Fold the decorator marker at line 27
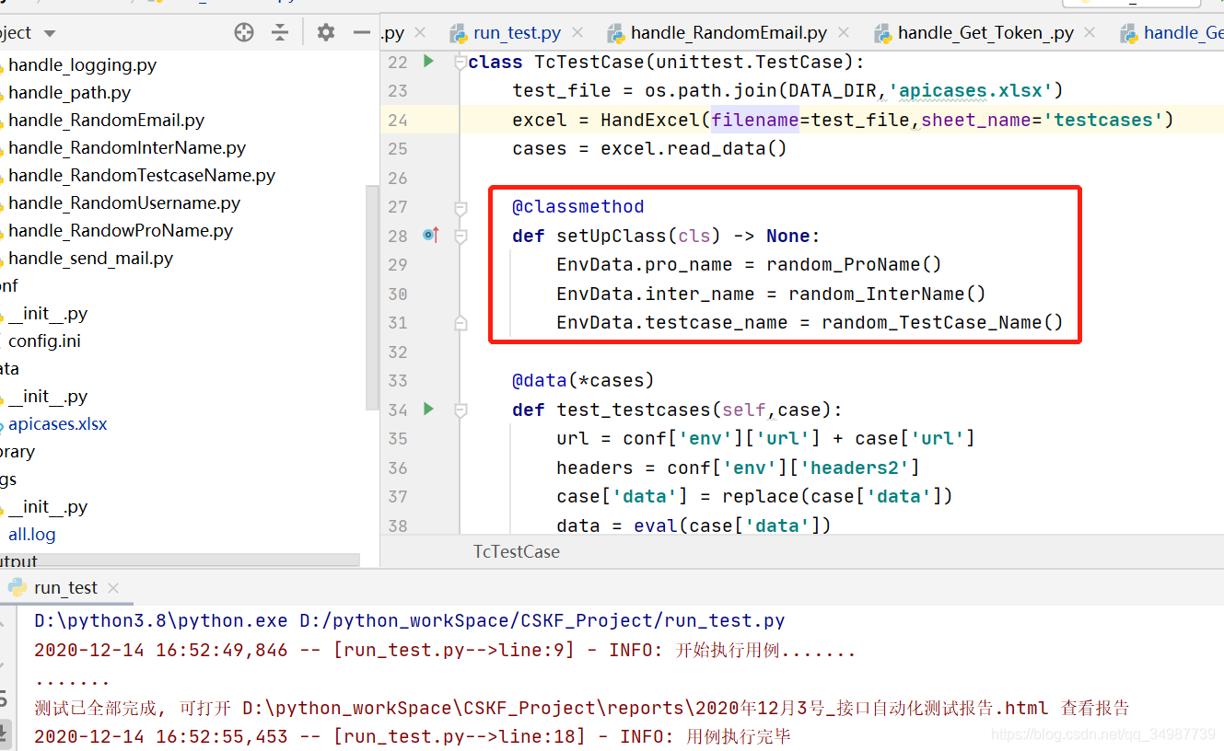Screen dimensions: 1224x751 460,207
